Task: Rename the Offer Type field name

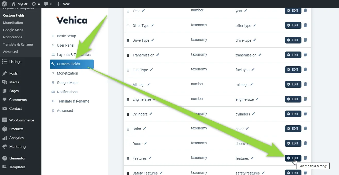Action: pyautogui.click(x=153, y=25)
